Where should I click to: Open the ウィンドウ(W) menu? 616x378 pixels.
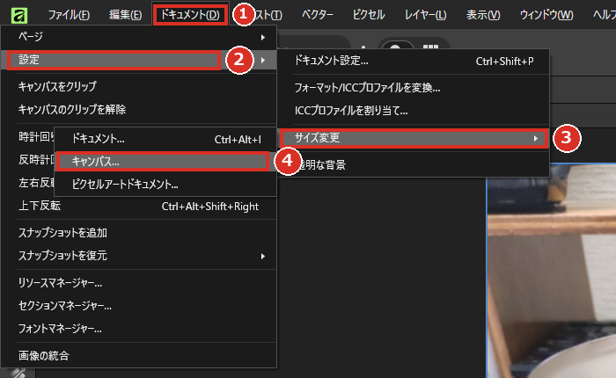(x=546, y=15)
